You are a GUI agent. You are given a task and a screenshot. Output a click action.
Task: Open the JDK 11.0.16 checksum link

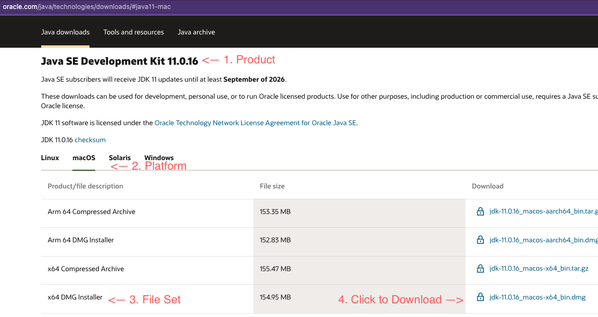90,140
